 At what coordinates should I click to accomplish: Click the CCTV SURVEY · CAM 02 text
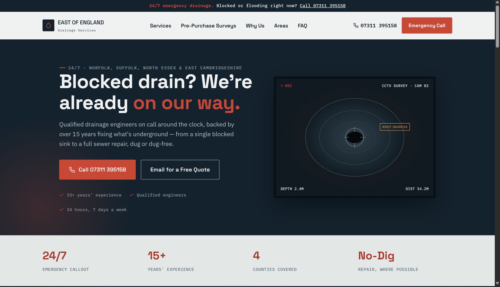click(x=405, y=86)
